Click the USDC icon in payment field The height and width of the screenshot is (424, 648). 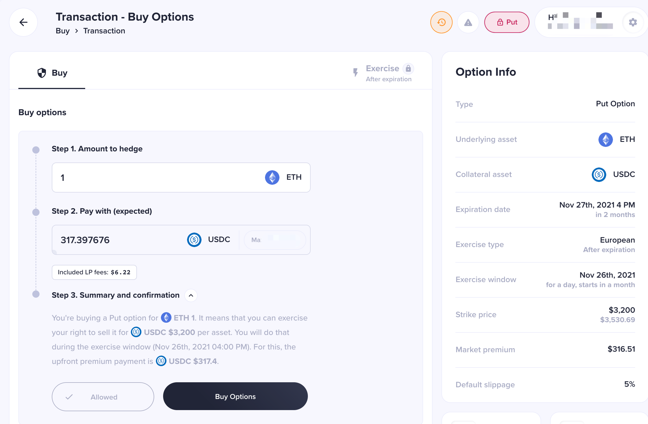pos(194,240)
